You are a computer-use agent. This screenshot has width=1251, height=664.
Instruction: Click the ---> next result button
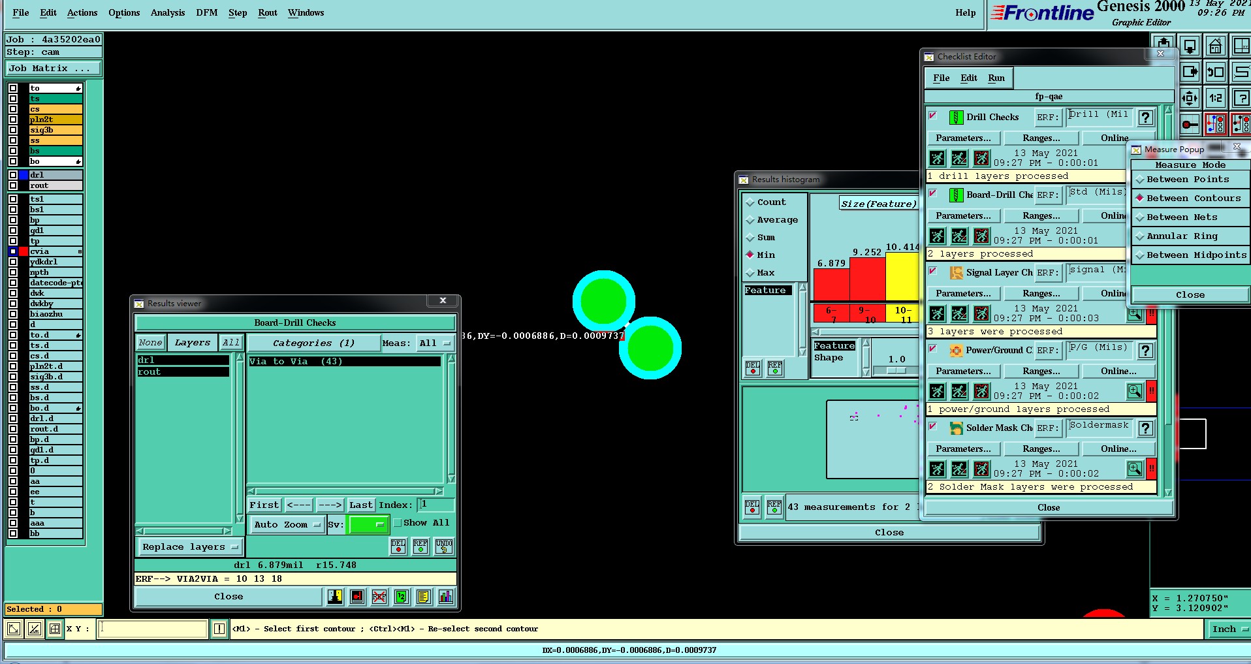coord(330,505)
